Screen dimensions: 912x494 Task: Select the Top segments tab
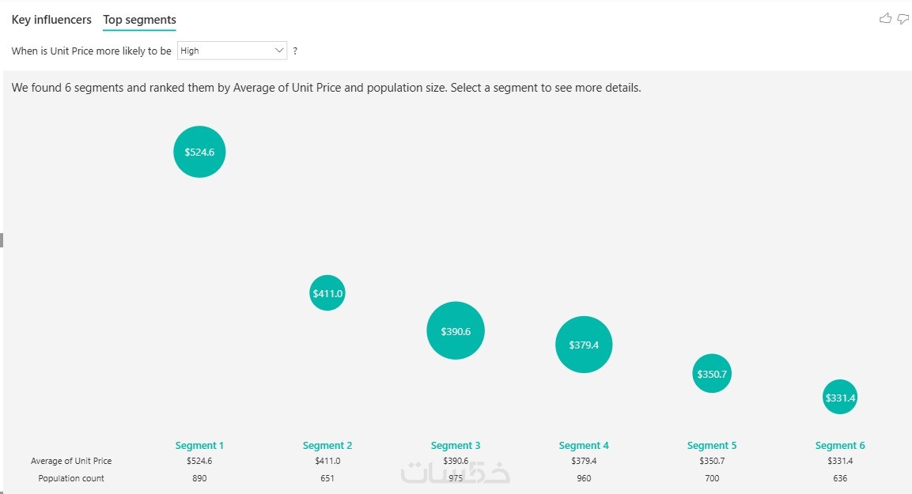tap(139, 20)
